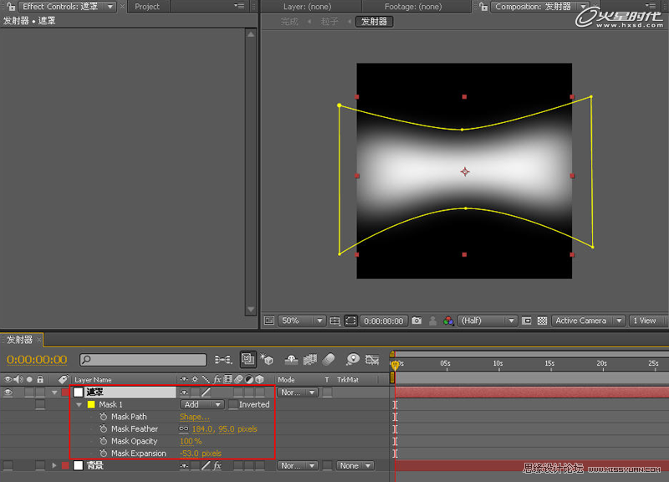Screen dimensions: 669x482
Task: Click the current time 0:00:00:00 in viewer
Action: [384, 320]
